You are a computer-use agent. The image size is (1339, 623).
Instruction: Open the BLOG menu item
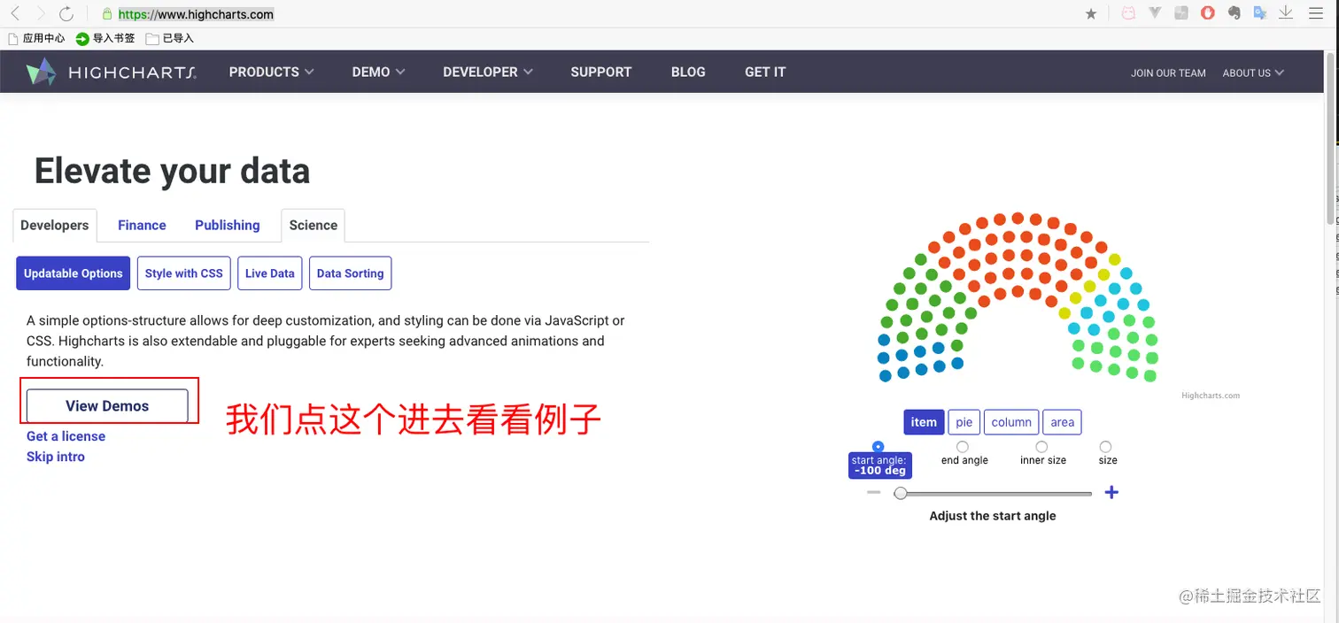point(688,72)
